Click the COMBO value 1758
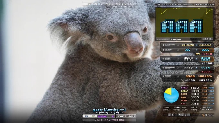Screen dimensions: 219x123 tap(176, 107)
